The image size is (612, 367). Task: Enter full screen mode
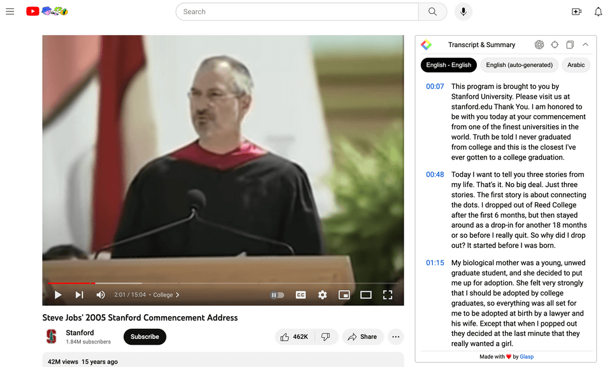point(388,295)
